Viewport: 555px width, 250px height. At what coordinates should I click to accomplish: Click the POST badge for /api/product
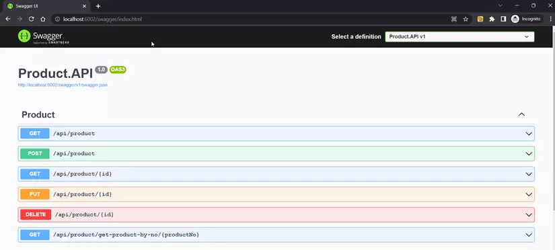click(35, 153)
